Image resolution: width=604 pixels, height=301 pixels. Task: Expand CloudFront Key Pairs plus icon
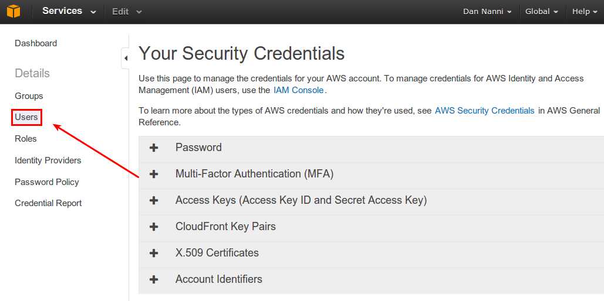pyautogui.click(x=154, y=227)
